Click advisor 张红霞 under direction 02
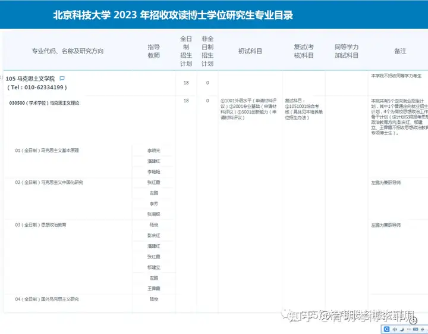428x334 pixels. point(154,182)
